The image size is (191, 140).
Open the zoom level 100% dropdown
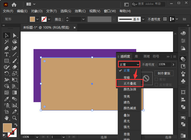pos(37,137)
